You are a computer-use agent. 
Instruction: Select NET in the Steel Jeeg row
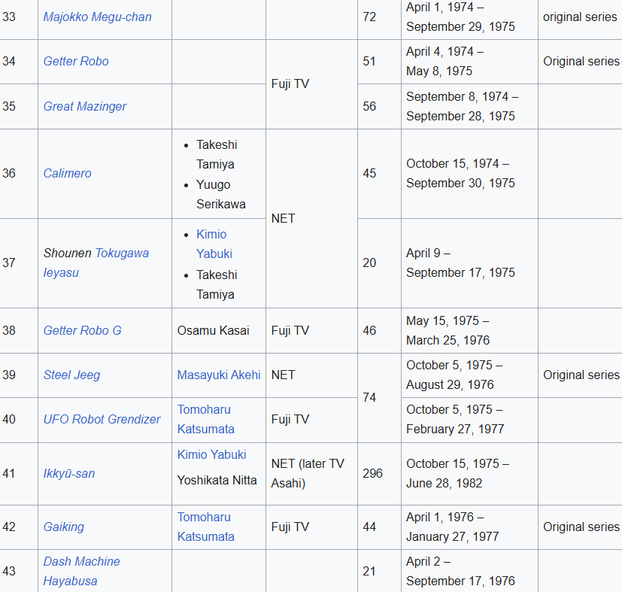(283, 375)
